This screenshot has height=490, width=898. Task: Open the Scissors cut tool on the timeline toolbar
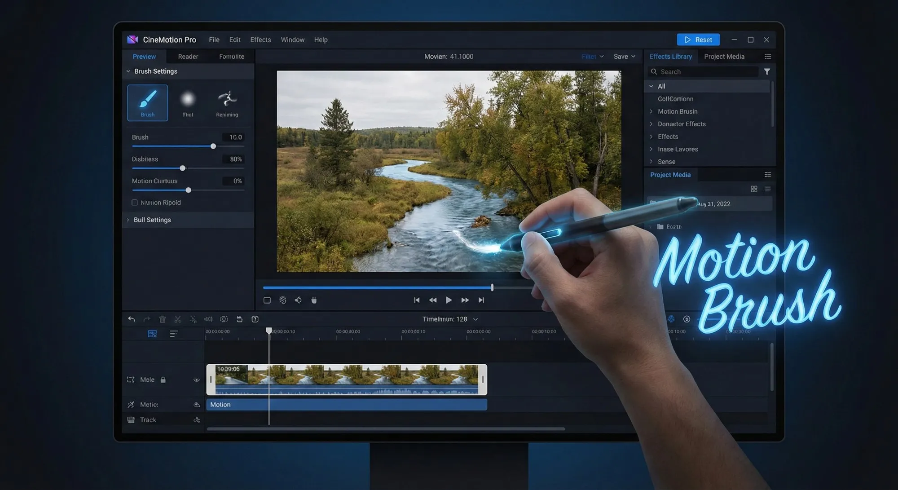pos(177,319)
